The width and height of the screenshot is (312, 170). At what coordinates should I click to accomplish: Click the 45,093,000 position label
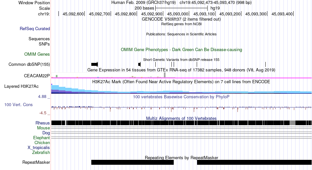coord(178,14)
